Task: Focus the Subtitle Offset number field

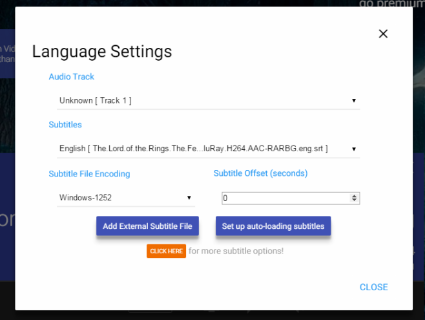Action: coord(291,198)
